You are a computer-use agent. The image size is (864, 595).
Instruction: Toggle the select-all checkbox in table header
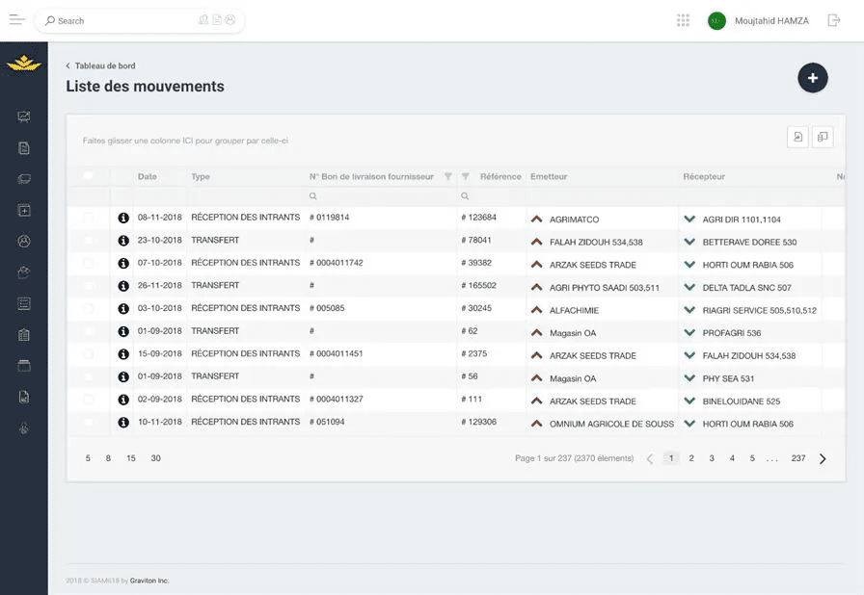(89, 176)
